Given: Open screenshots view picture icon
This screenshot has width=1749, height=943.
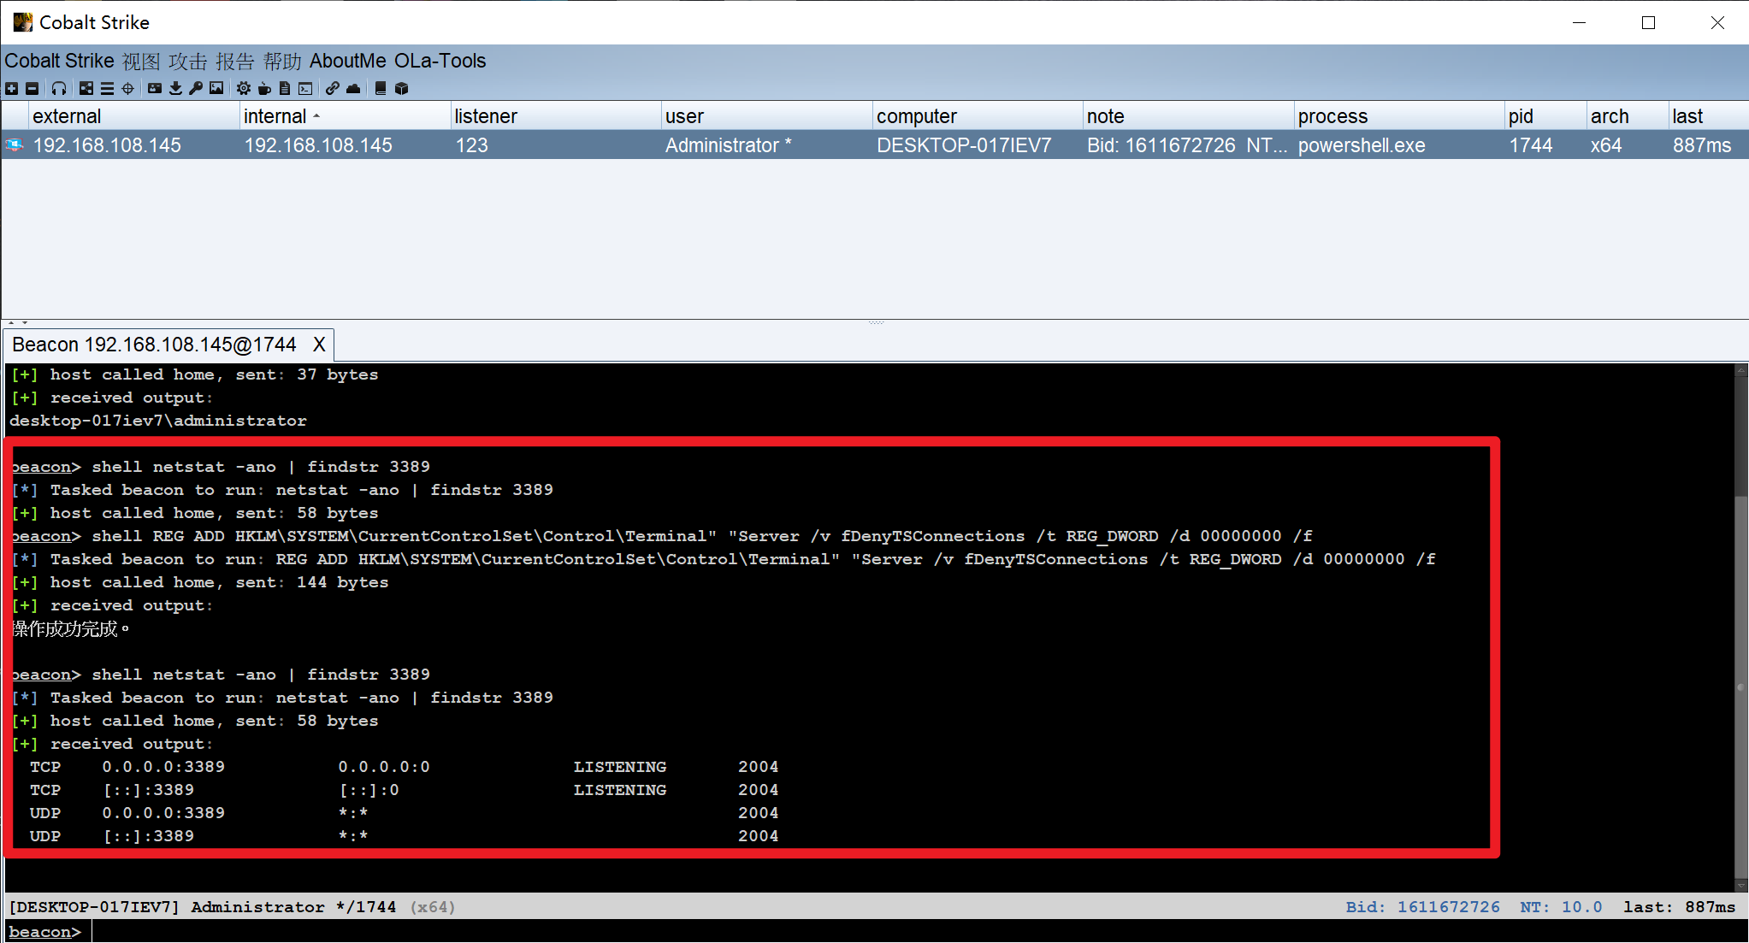Looking at the screenshot, I should coord(216,88).
